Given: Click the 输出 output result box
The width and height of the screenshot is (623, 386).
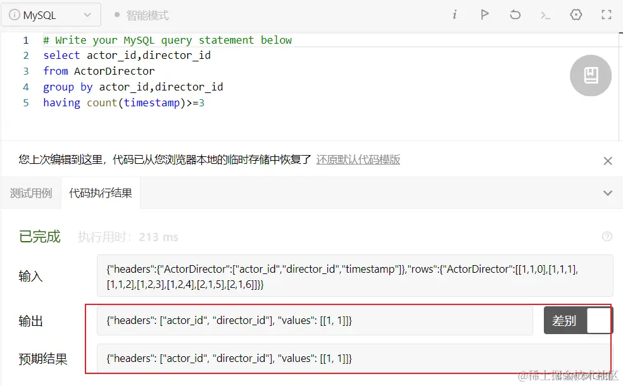Looking at the screenshot, I should click(x=315, y=320).
